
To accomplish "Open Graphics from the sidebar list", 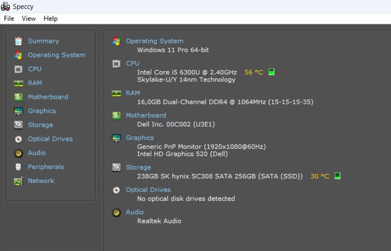I will [42, 111].
